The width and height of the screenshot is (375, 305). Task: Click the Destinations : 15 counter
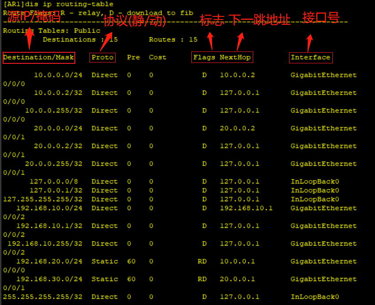(x=77, y=39)
